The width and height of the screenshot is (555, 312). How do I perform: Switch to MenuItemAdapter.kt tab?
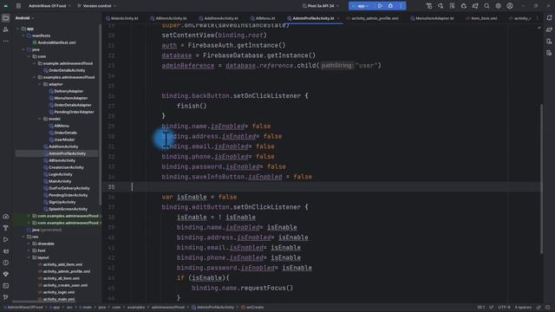pos(432,18)
